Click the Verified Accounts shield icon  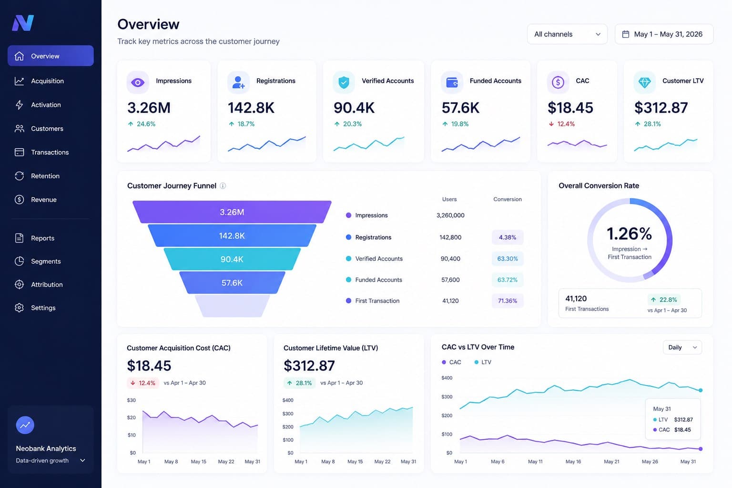(344, 82)
